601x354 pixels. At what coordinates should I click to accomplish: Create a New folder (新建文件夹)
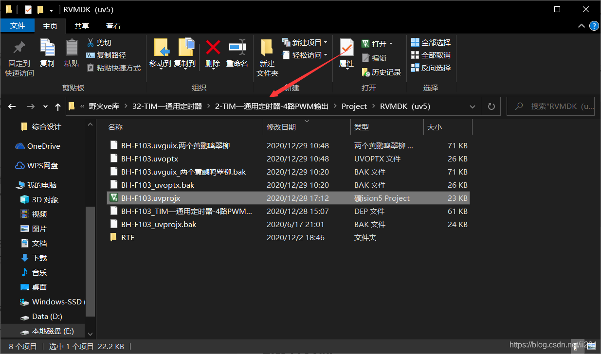(267, 58)
